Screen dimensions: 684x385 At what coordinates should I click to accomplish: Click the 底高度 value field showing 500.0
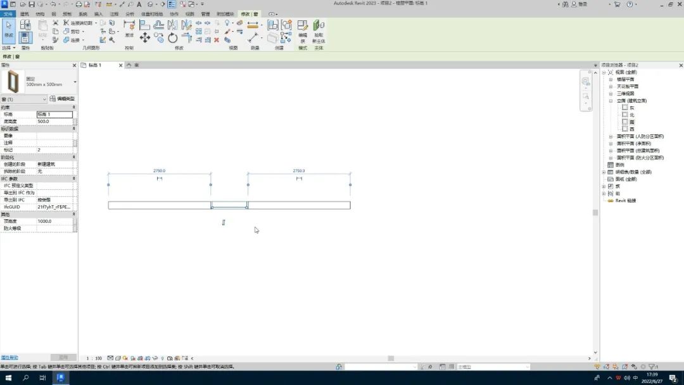click(x=54, y=122)
